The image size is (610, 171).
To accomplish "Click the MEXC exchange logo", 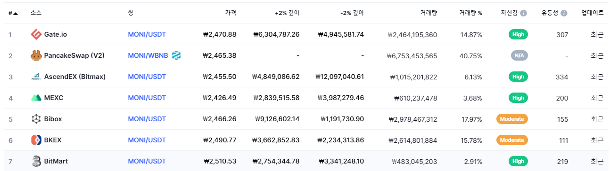I will 36,98.
